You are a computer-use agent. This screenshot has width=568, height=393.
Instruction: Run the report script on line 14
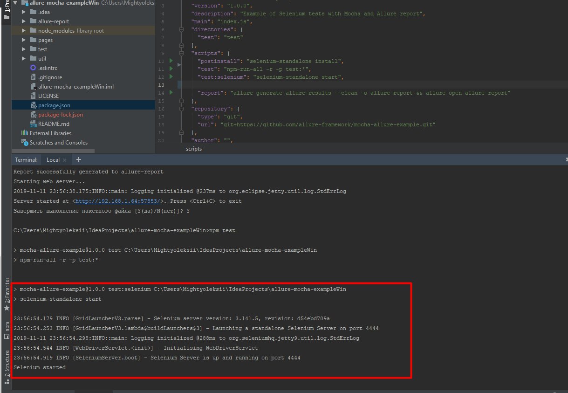tap(171, 93)
